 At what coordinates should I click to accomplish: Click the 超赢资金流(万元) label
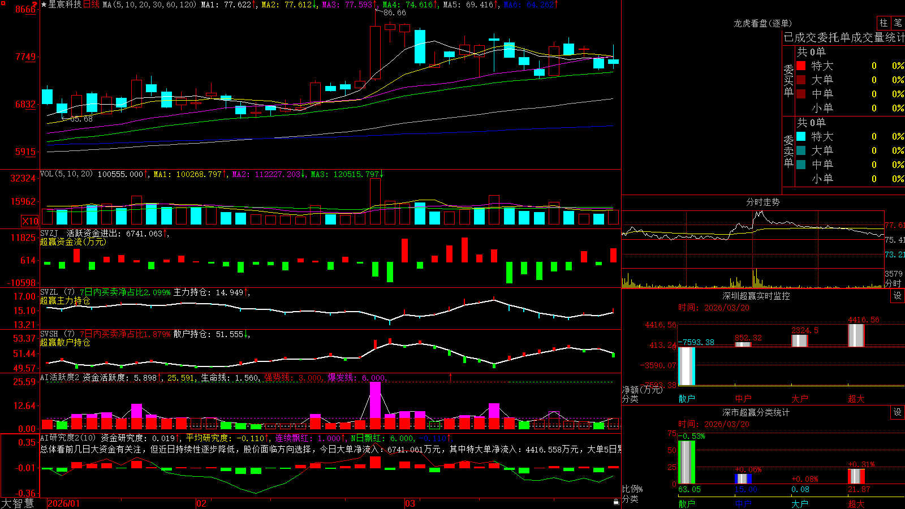pos(73,241)
